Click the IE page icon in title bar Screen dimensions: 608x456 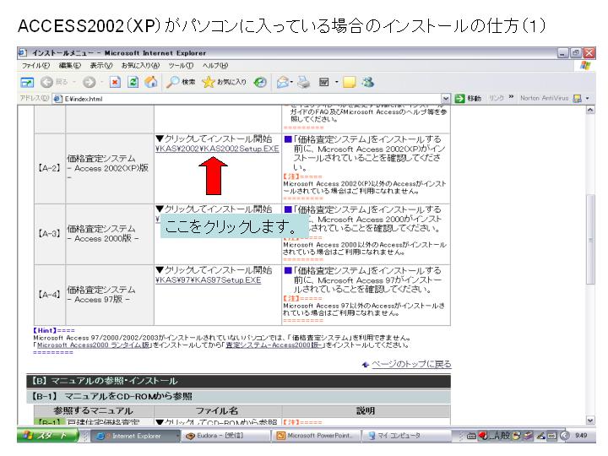point(23,52)
